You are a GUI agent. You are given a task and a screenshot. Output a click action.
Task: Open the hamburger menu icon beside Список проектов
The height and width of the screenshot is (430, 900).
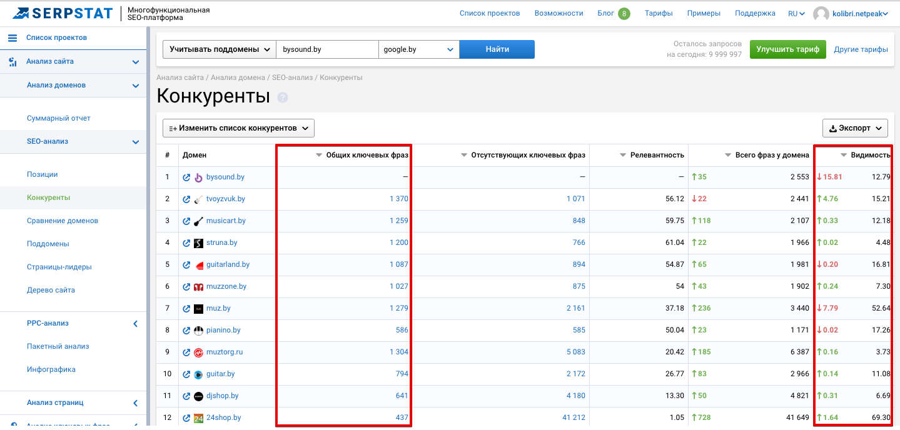coord(13,38)
